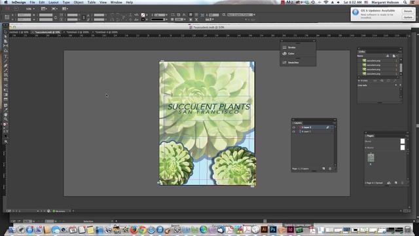
Task: Collapse the 6 Links section triangle
Action: coord(359,81)
